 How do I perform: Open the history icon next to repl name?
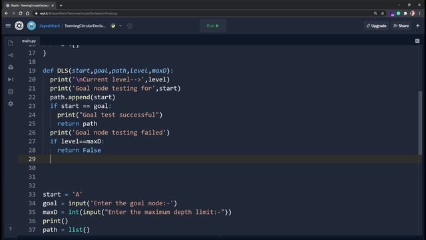click(130, 26)
